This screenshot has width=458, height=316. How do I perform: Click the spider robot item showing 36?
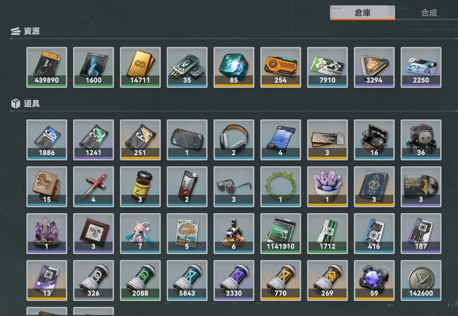[x=421, y=140]
